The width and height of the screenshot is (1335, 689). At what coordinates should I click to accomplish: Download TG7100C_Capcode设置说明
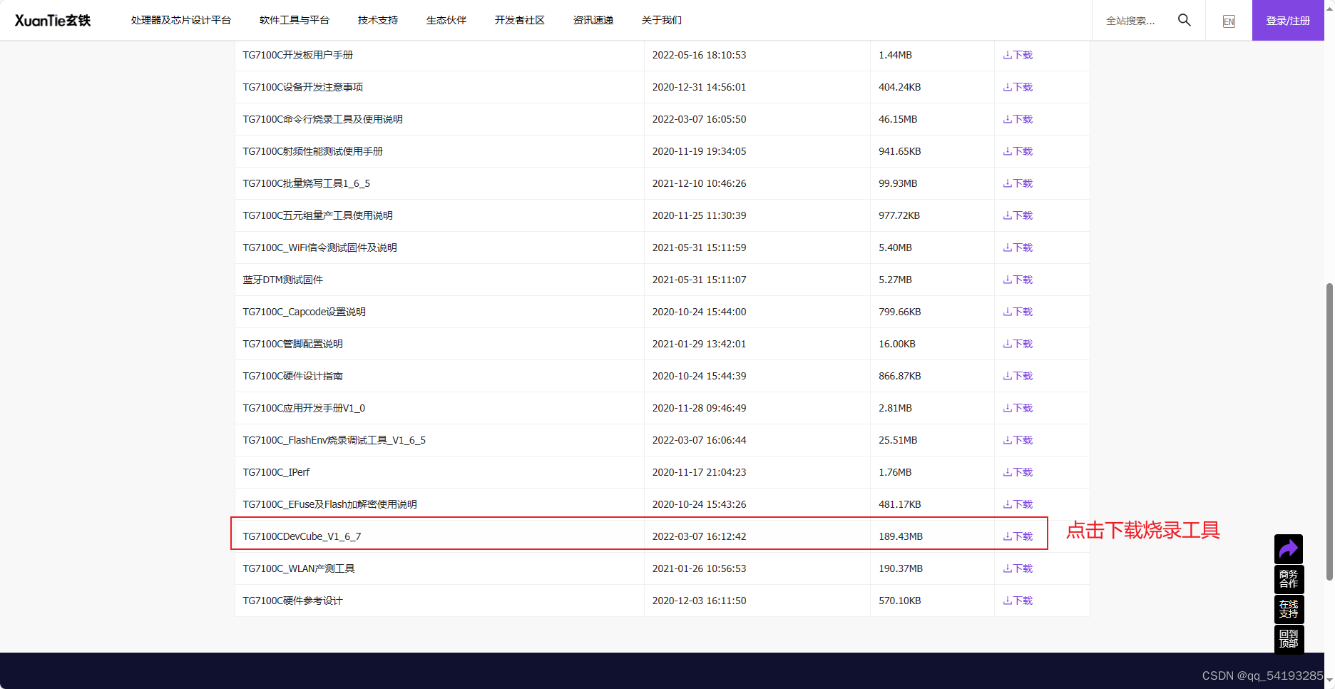[x=1018, y=312]
